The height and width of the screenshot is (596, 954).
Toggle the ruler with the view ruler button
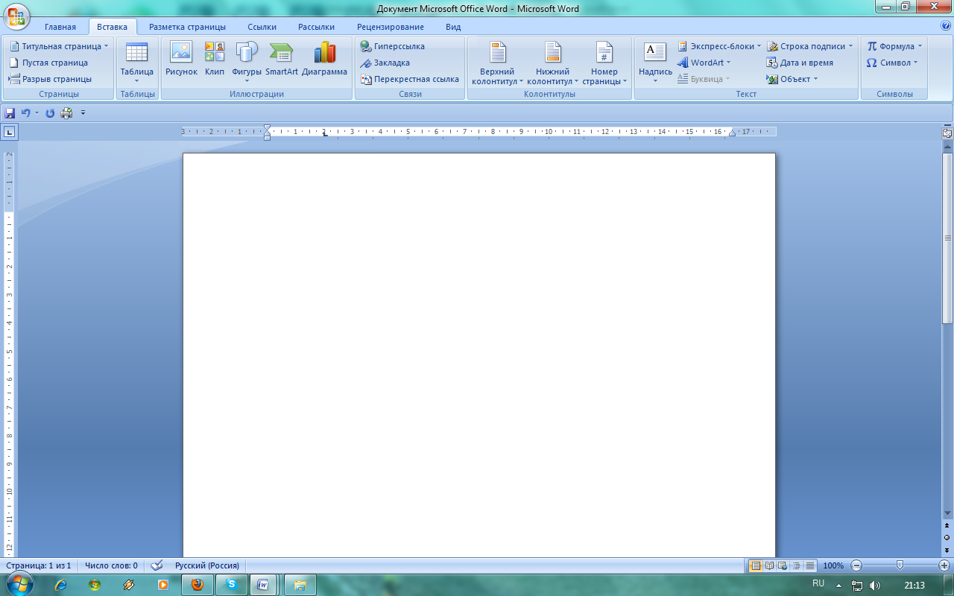(x=947, y=134)
